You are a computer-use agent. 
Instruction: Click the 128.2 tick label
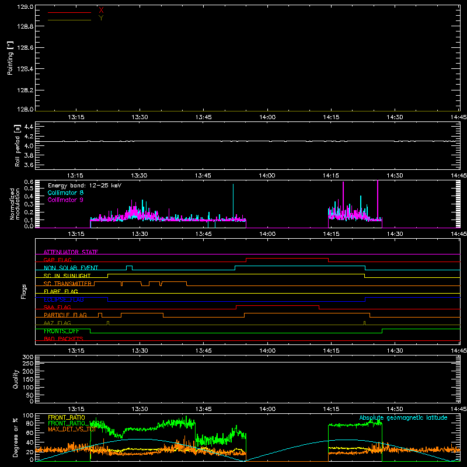pyautogui.click(x=25, y=90)
